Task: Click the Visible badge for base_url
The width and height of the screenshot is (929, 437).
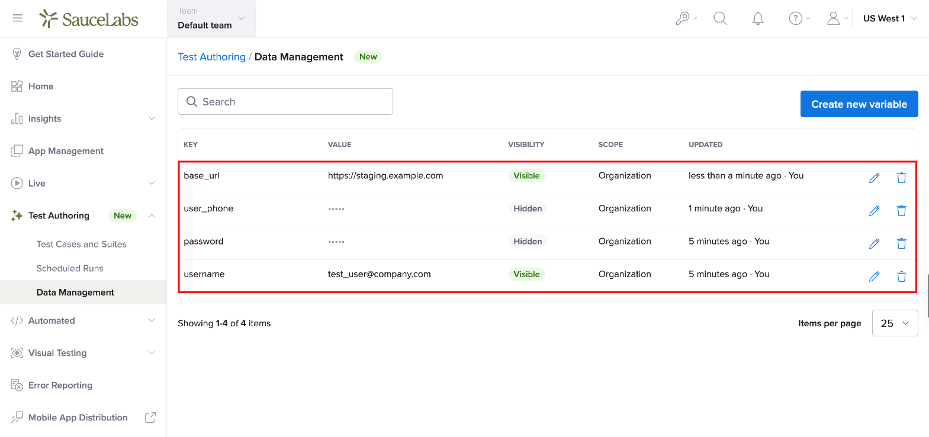Action: [526, 176]
